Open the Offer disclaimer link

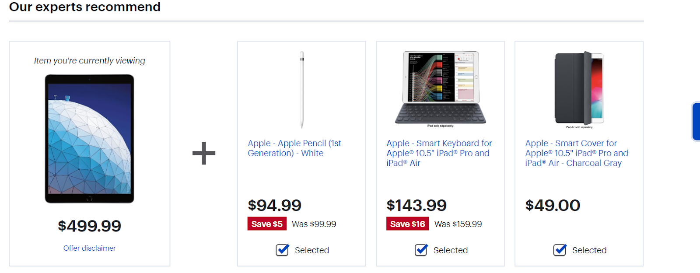pos(89,248)
